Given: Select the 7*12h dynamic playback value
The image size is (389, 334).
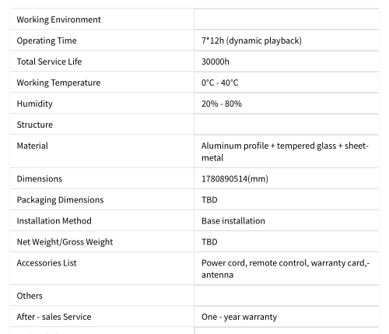Looking at the screenshot, I should (x=251, y=40).
